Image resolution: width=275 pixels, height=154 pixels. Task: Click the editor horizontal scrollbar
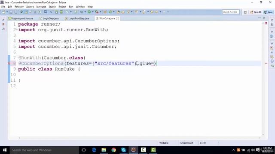139,138
